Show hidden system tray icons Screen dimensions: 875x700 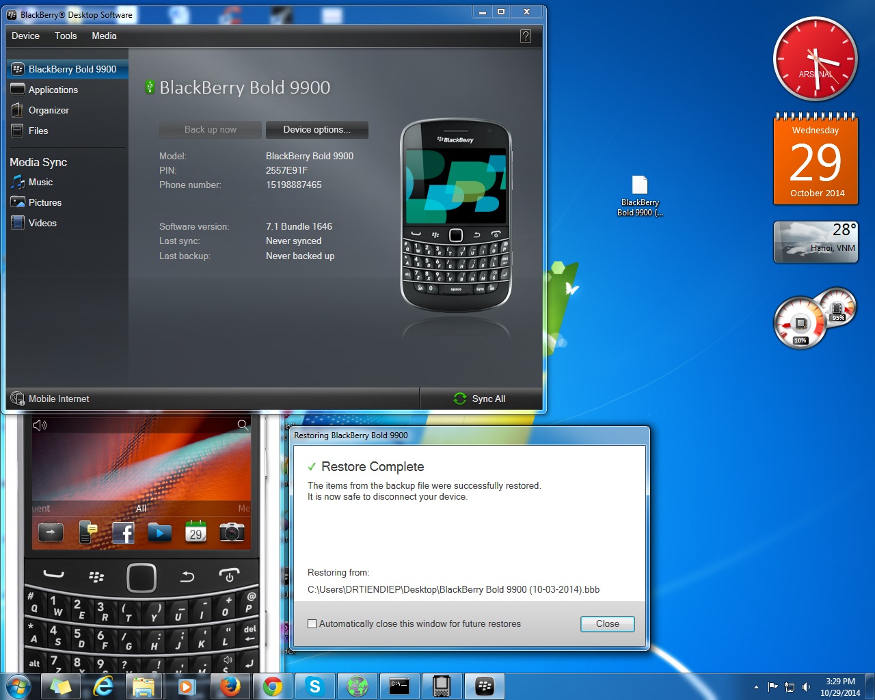[x=756, y=687]
